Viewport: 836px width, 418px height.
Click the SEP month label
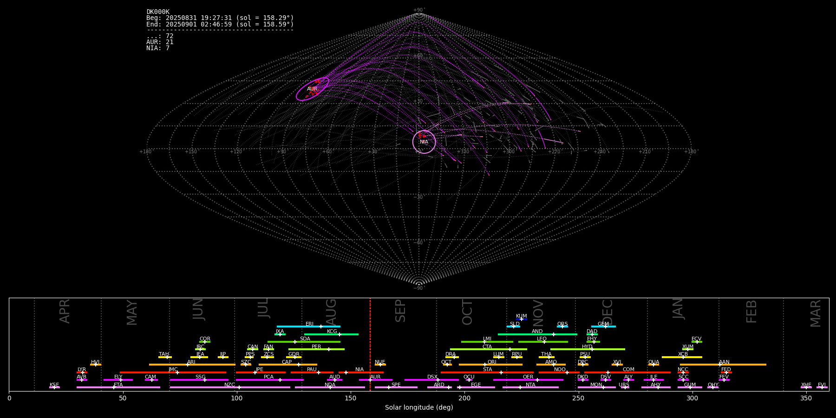pyautogui.click(x=400, y=311)
